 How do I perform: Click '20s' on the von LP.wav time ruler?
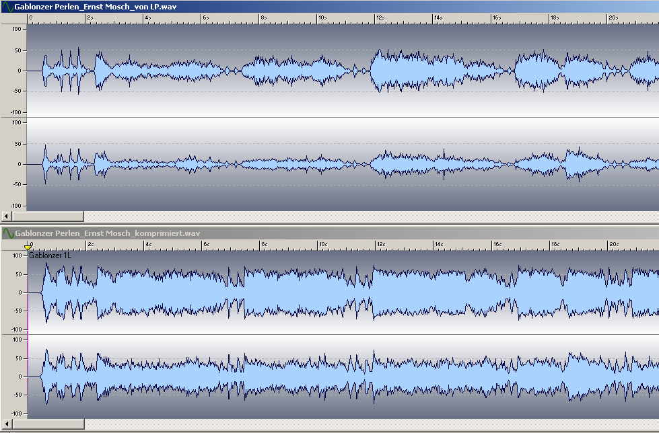[613, 17]
